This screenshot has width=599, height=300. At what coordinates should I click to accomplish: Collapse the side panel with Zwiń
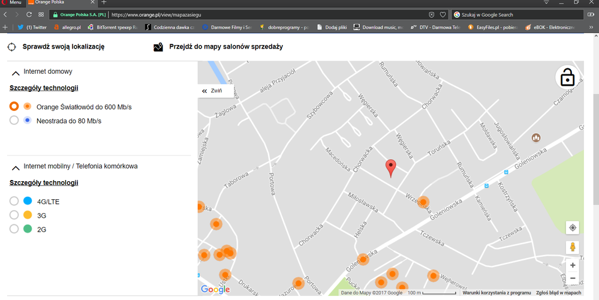tap(212, 91)
